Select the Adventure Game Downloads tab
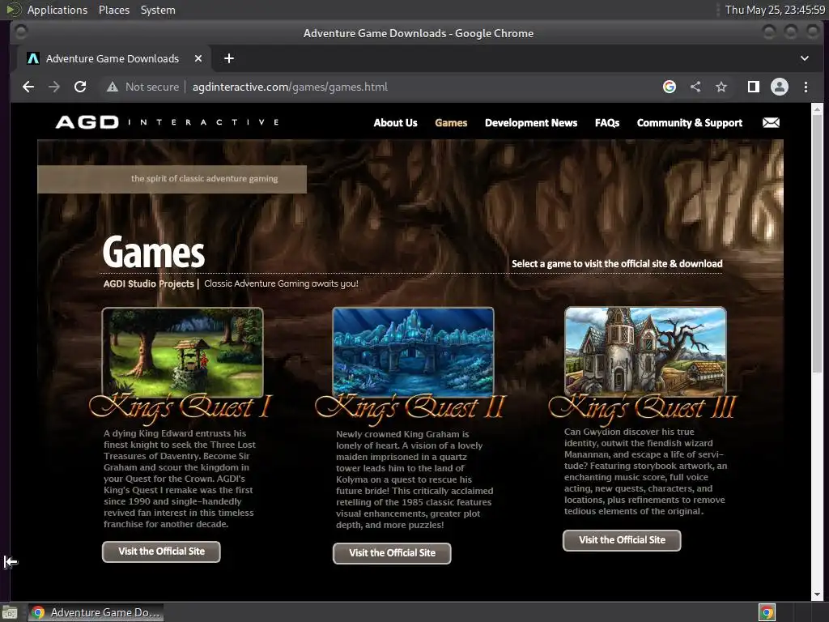This screenshot has width=829, height=622. click(113, 58)
